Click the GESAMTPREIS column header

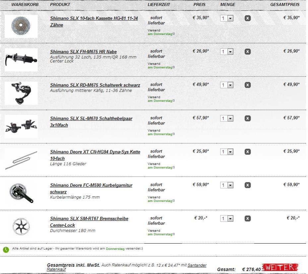285,5
